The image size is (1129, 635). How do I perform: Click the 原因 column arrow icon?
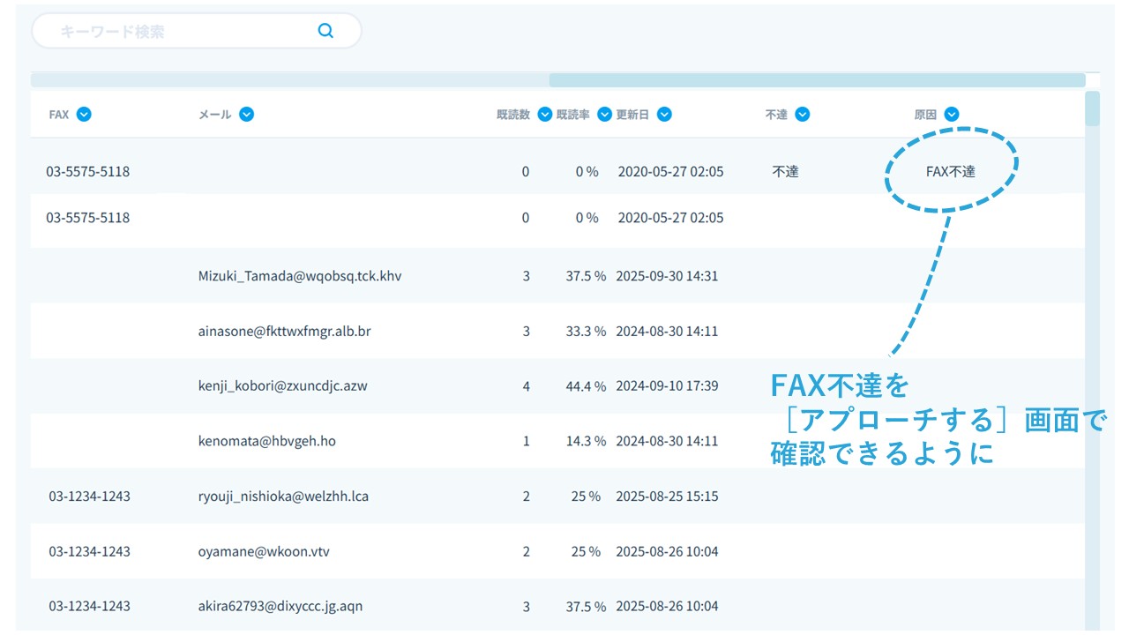pyautogui.click(x=951, y=114)
